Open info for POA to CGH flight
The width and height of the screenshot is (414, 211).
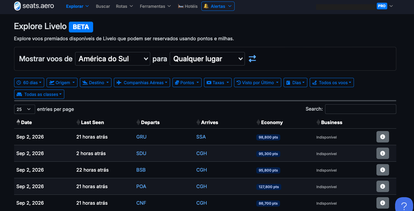coord(382,186)
